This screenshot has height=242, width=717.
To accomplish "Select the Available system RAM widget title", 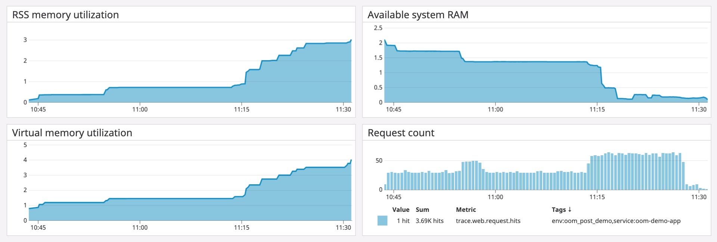I will (x=418, y=15).
